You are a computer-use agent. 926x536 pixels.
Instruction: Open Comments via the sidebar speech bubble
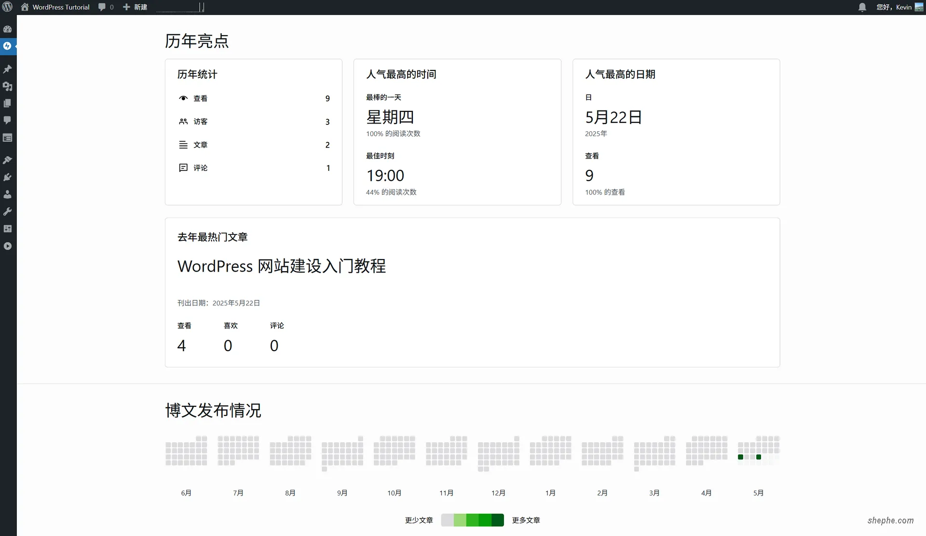point(8,120)
